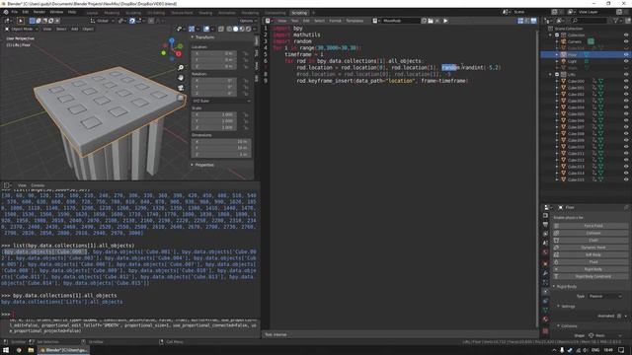
Task: Click the Dimensions X value field
Action: [221, 141]
